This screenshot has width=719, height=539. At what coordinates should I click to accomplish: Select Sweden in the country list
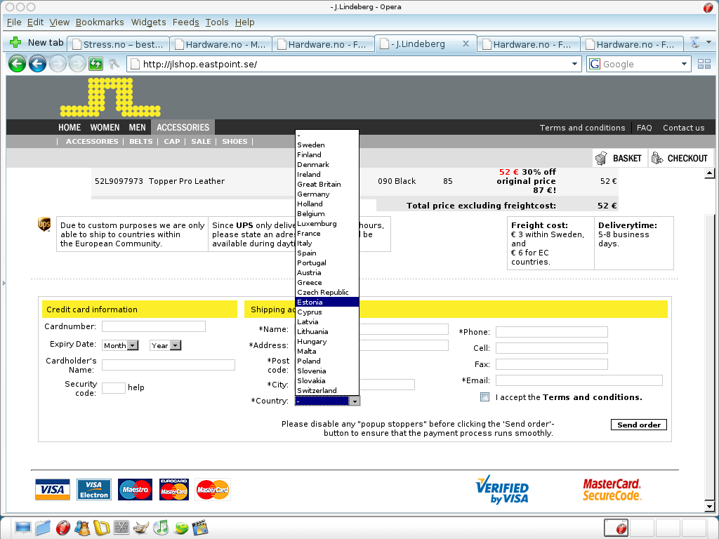click(327, 145)
